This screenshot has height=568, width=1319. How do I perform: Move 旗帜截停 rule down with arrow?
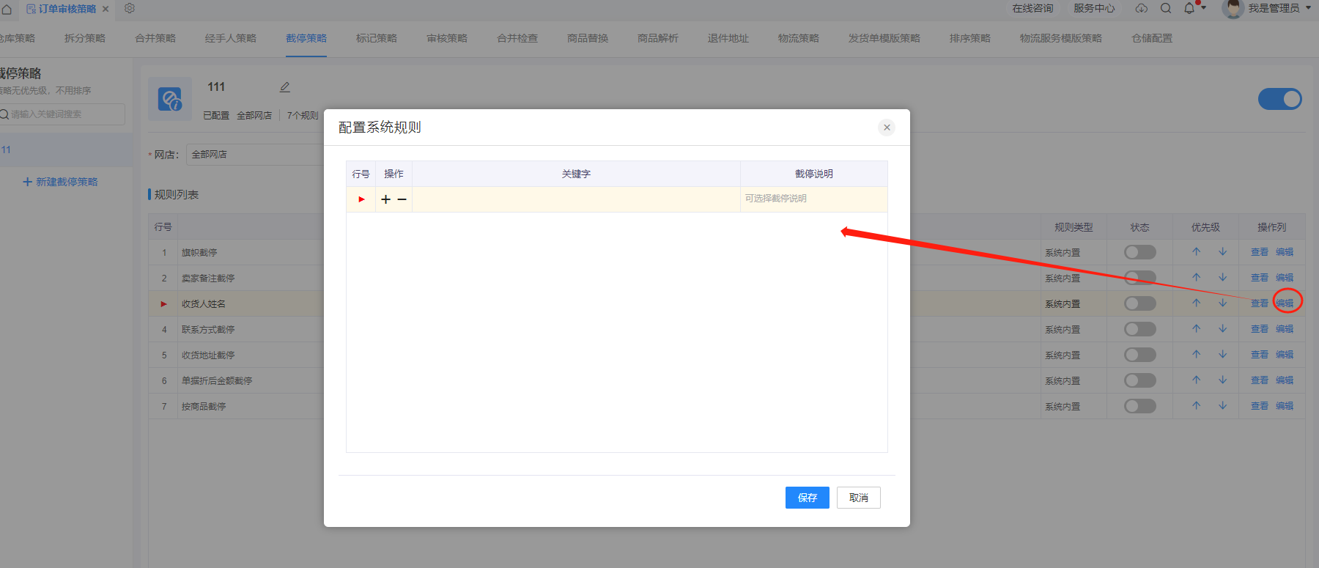(x=1223, y=251)
